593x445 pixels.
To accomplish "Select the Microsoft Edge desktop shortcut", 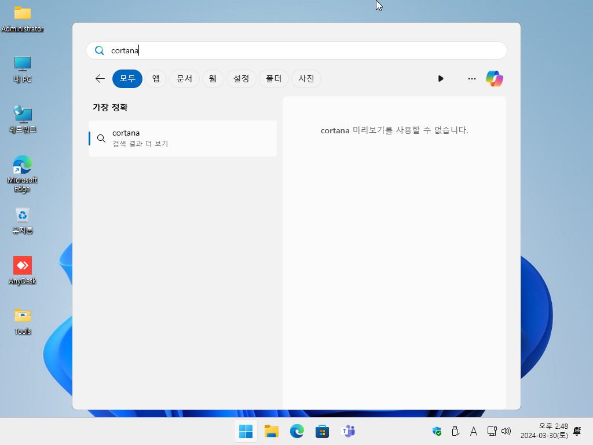I will tap(23, 174).
